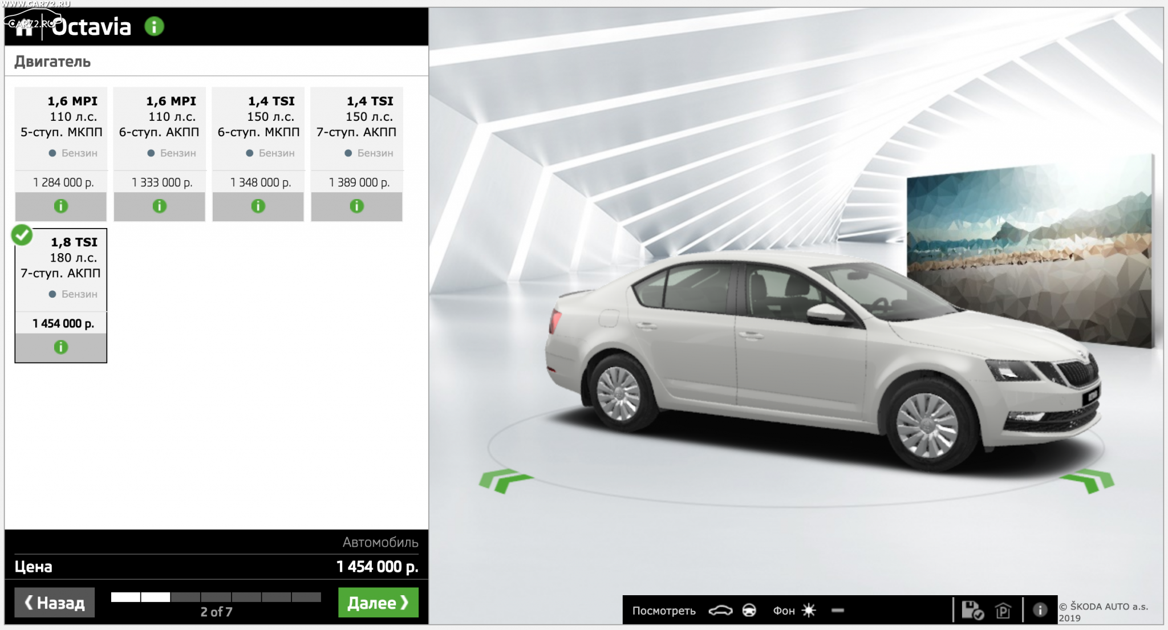Show info for 1,4 TSI 6-ступ. МКПП engine
This screenshot has width=1168, height=630.
pyautogui.click(x=258, y=206)
